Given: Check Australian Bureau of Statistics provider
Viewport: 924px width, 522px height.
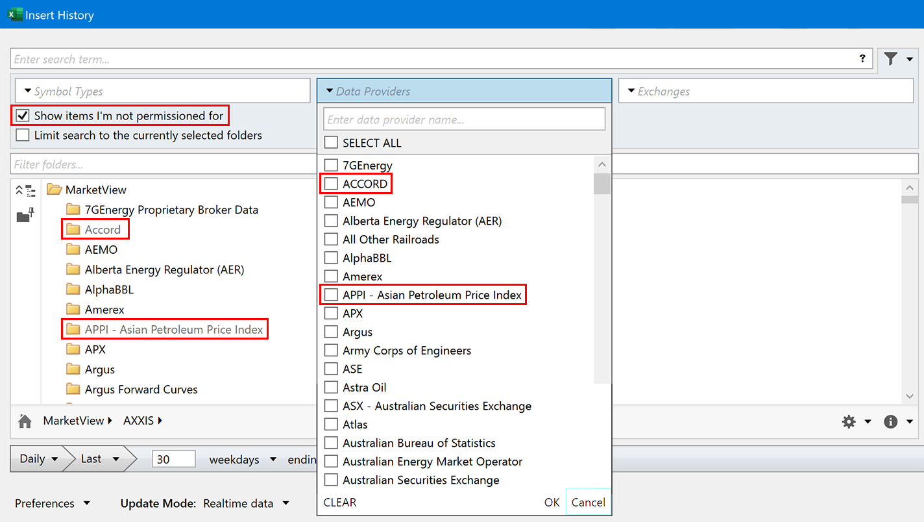Looking at the screenshot, I should [x=331, y=443].
